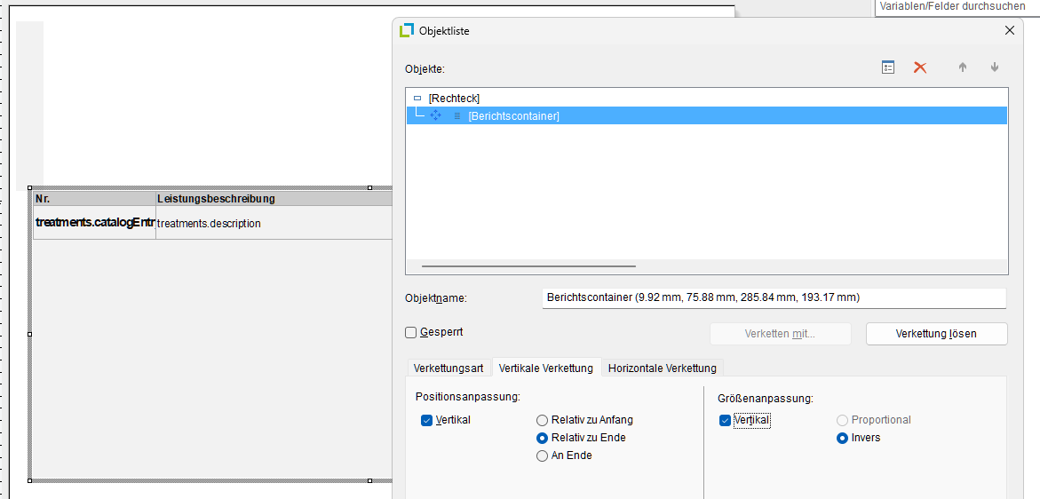This screenshot has height=499, width=1040.
Task: Open the Horizontale Verkettung tab
Action: click(x=662, y=368)
